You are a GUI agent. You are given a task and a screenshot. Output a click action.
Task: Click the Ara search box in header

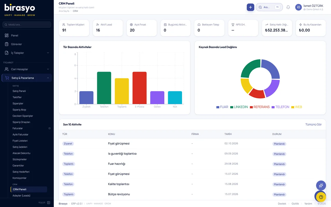(269, 7)
